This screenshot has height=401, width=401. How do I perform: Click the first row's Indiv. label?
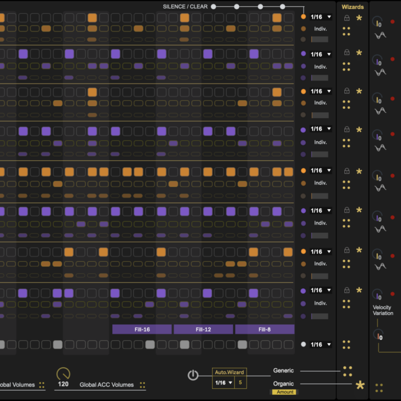point(320,28)
